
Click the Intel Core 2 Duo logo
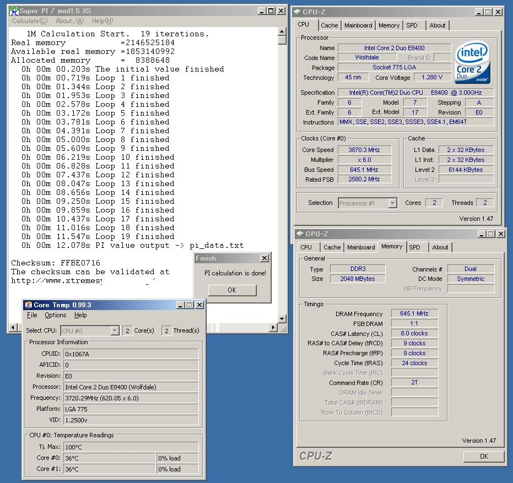pyautogui.click(x=473, y=62)
